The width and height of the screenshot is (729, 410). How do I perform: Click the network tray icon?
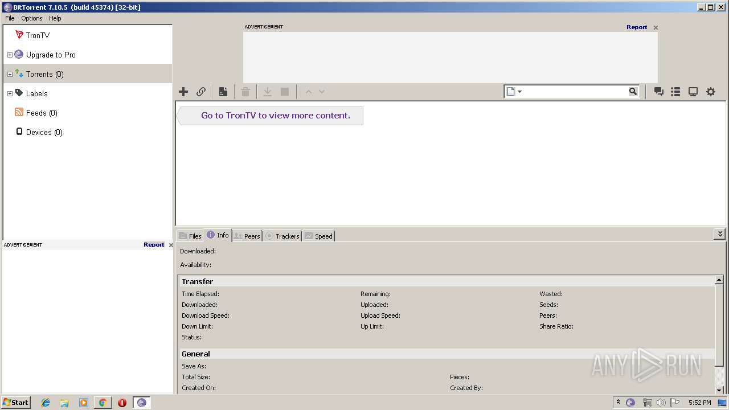point(647,403)
